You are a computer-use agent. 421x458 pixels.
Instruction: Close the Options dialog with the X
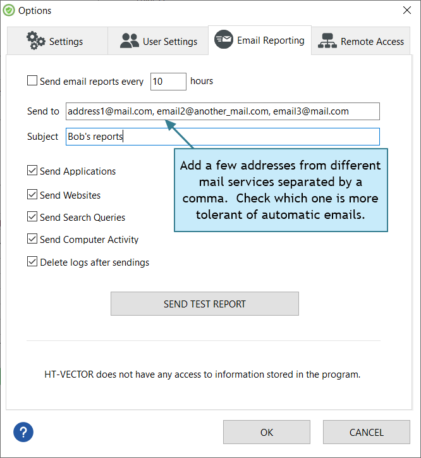[x=407, y=10]
